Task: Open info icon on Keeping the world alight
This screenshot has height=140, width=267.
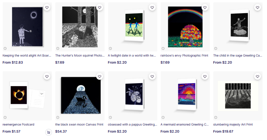Action: pyautogui.click(x=5, y=48)
